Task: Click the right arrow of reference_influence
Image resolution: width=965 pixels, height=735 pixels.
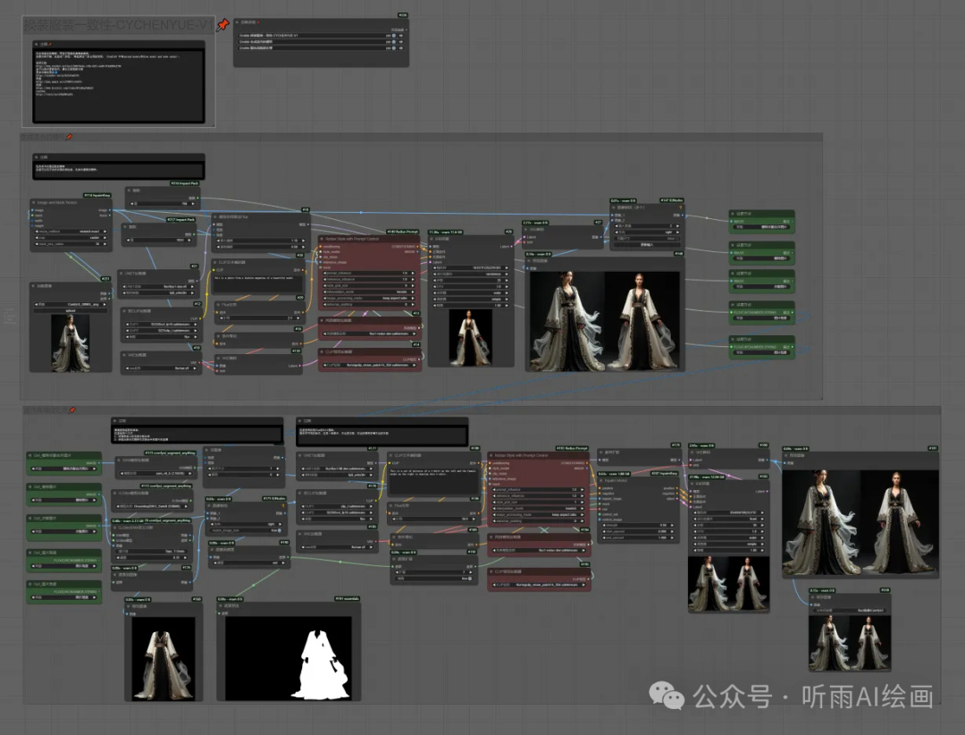Action: [x=412, y=279]
